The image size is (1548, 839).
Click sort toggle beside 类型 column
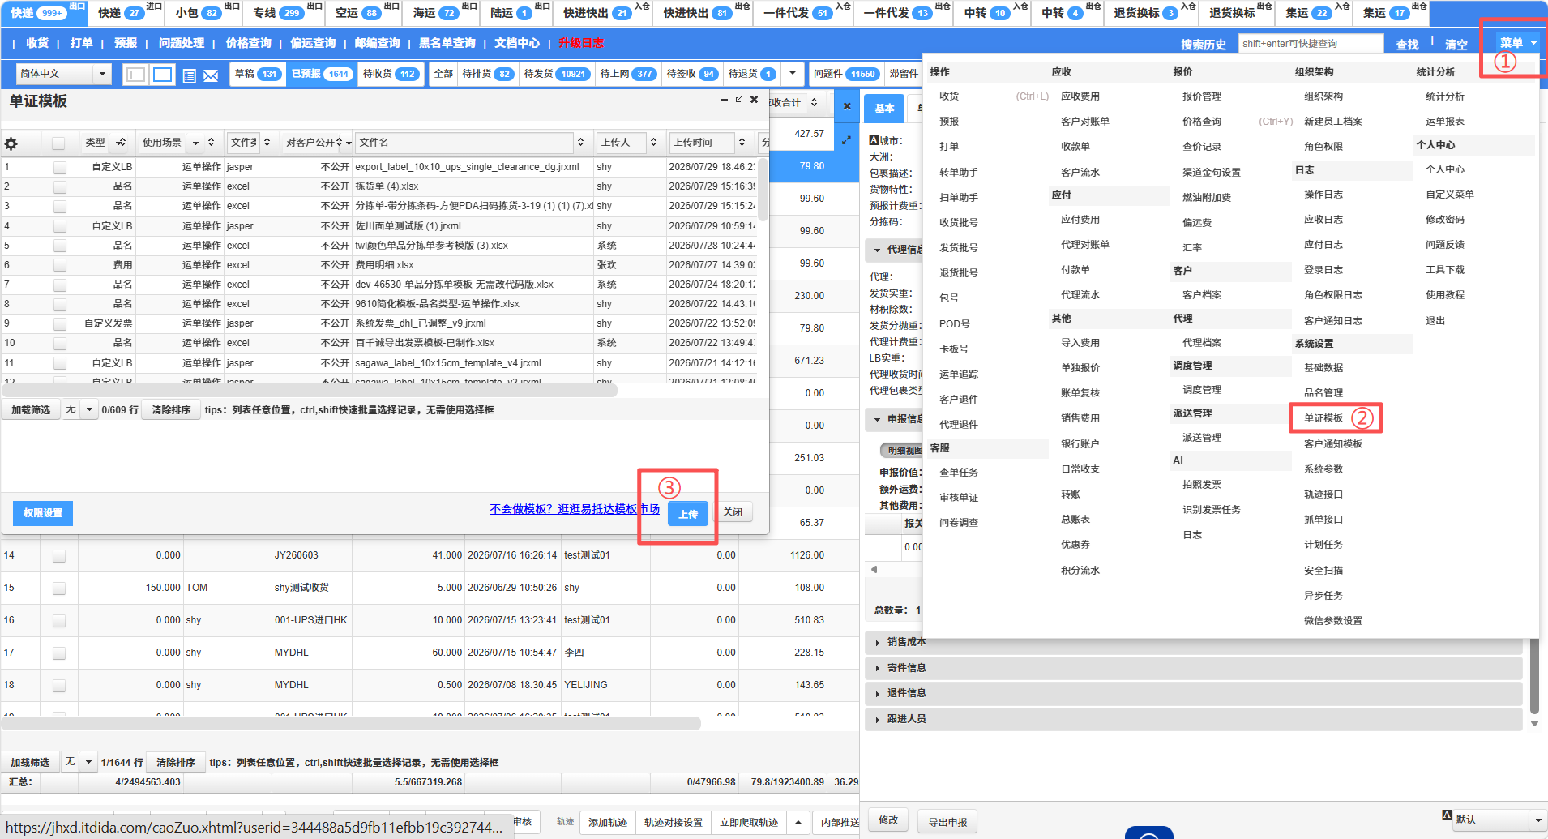pos(121,143)
